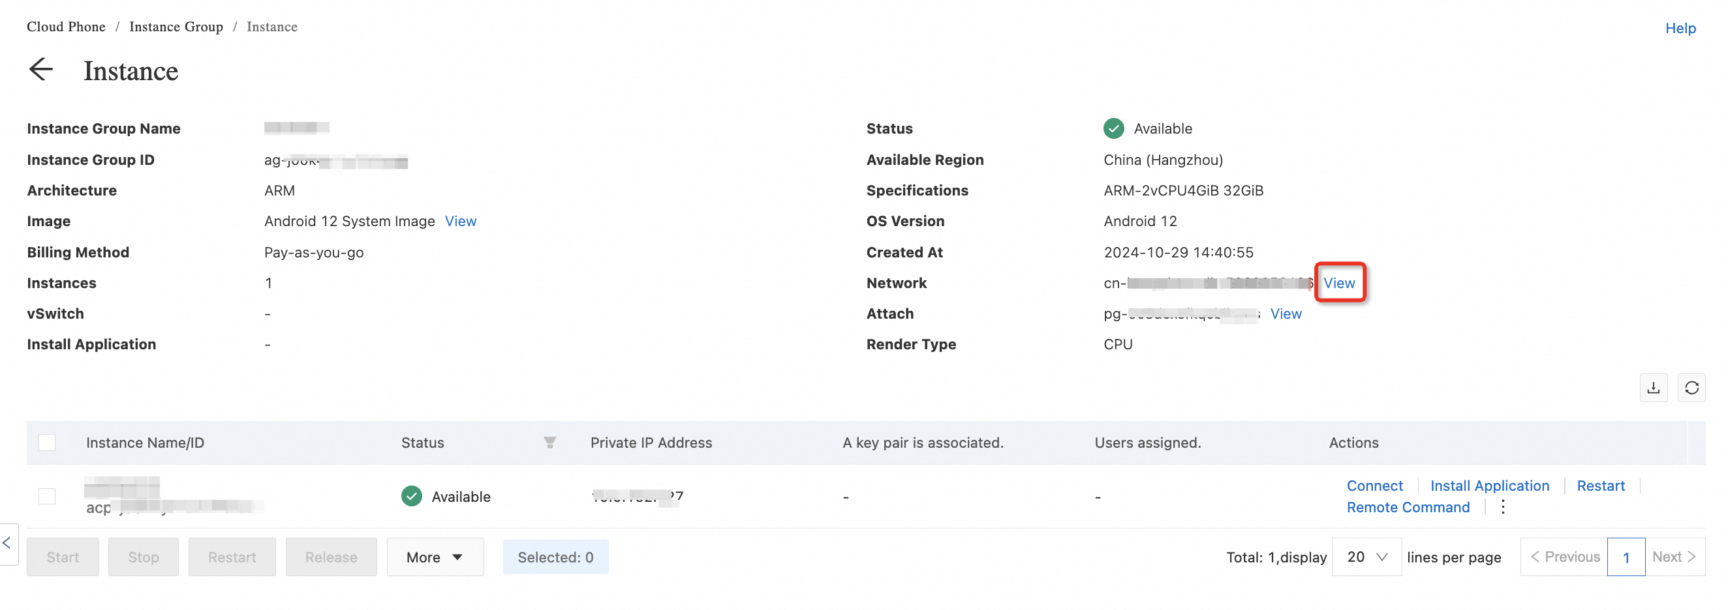Click Install Application action link
Screen dimensions: 1728x610
(1489, 486)
